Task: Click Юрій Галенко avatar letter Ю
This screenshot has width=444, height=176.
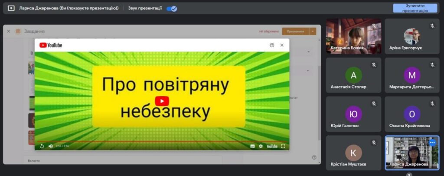Action: point(353,114)
